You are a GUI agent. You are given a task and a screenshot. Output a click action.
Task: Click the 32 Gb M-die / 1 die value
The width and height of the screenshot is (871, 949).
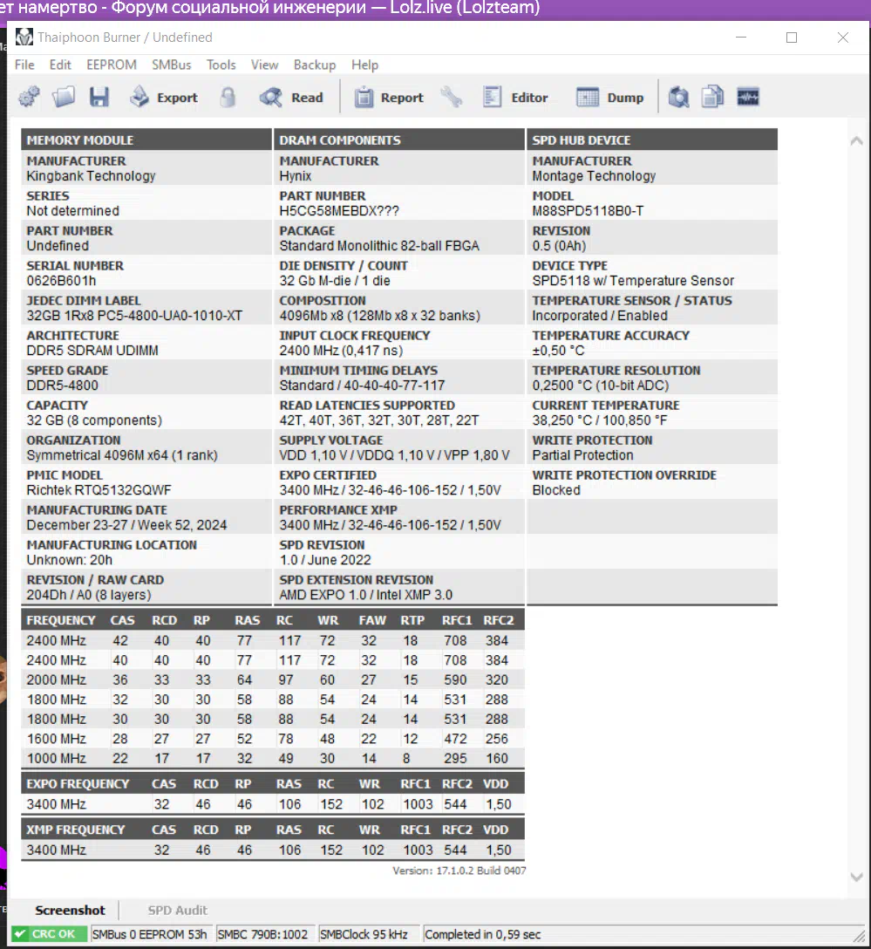click(335, 281)
